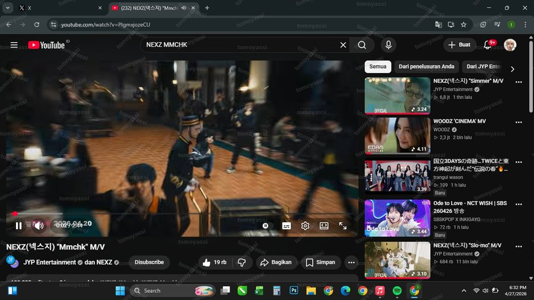Open the tab search dropdown arrow
The image size is (534, 300).
(x=8, y=8)
